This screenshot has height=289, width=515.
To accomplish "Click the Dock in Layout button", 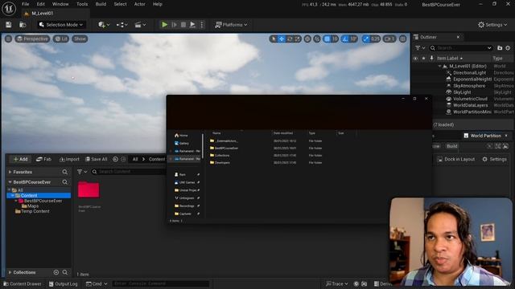I will coord(456,159).
